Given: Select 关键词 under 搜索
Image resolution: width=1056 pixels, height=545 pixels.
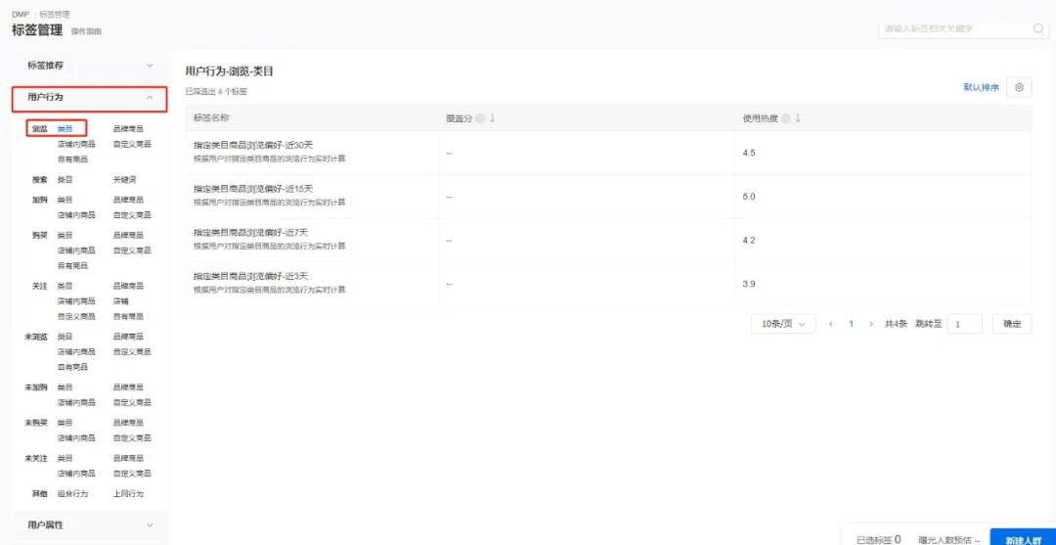Looking at the screenshot, I should click(x=124, y=180).
